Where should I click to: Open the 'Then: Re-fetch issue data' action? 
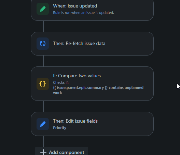point(79,44)
